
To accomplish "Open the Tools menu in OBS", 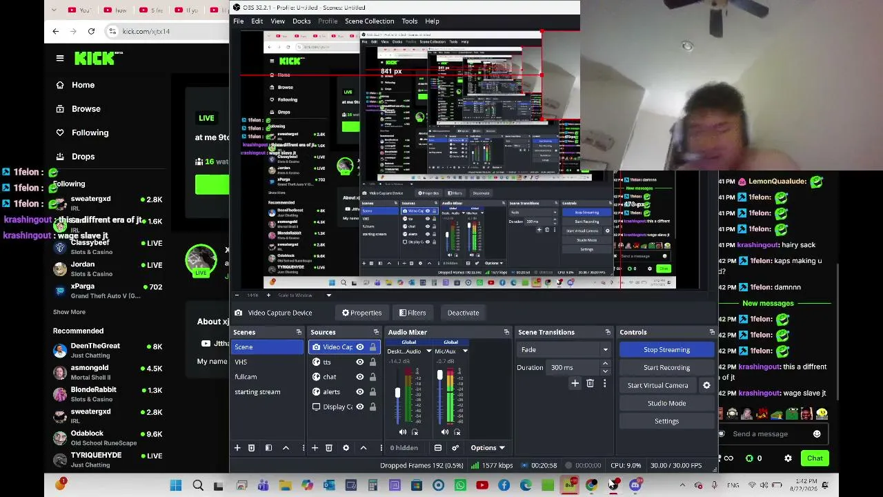I will pyautogui.click(x=410, y=21).
